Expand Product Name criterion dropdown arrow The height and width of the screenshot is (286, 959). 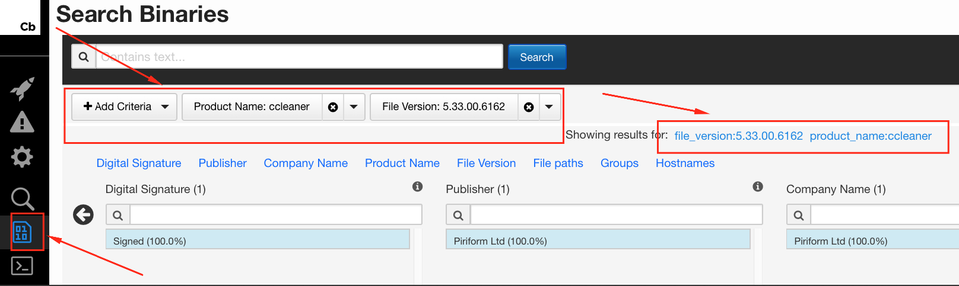354,107
